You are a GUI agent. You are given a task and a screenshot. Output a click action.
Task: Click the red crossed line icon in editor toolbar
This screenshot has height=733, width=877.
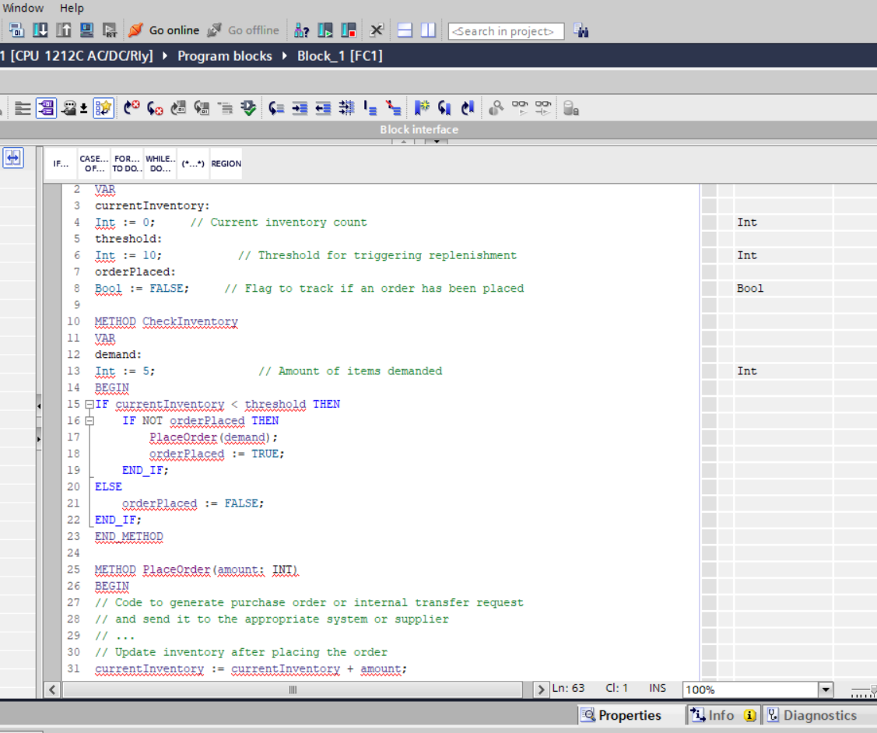coord(393,108)
